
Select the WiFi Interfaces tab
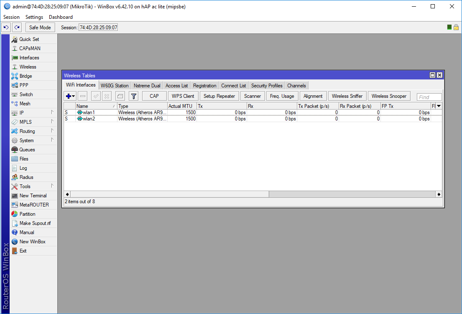81,85
